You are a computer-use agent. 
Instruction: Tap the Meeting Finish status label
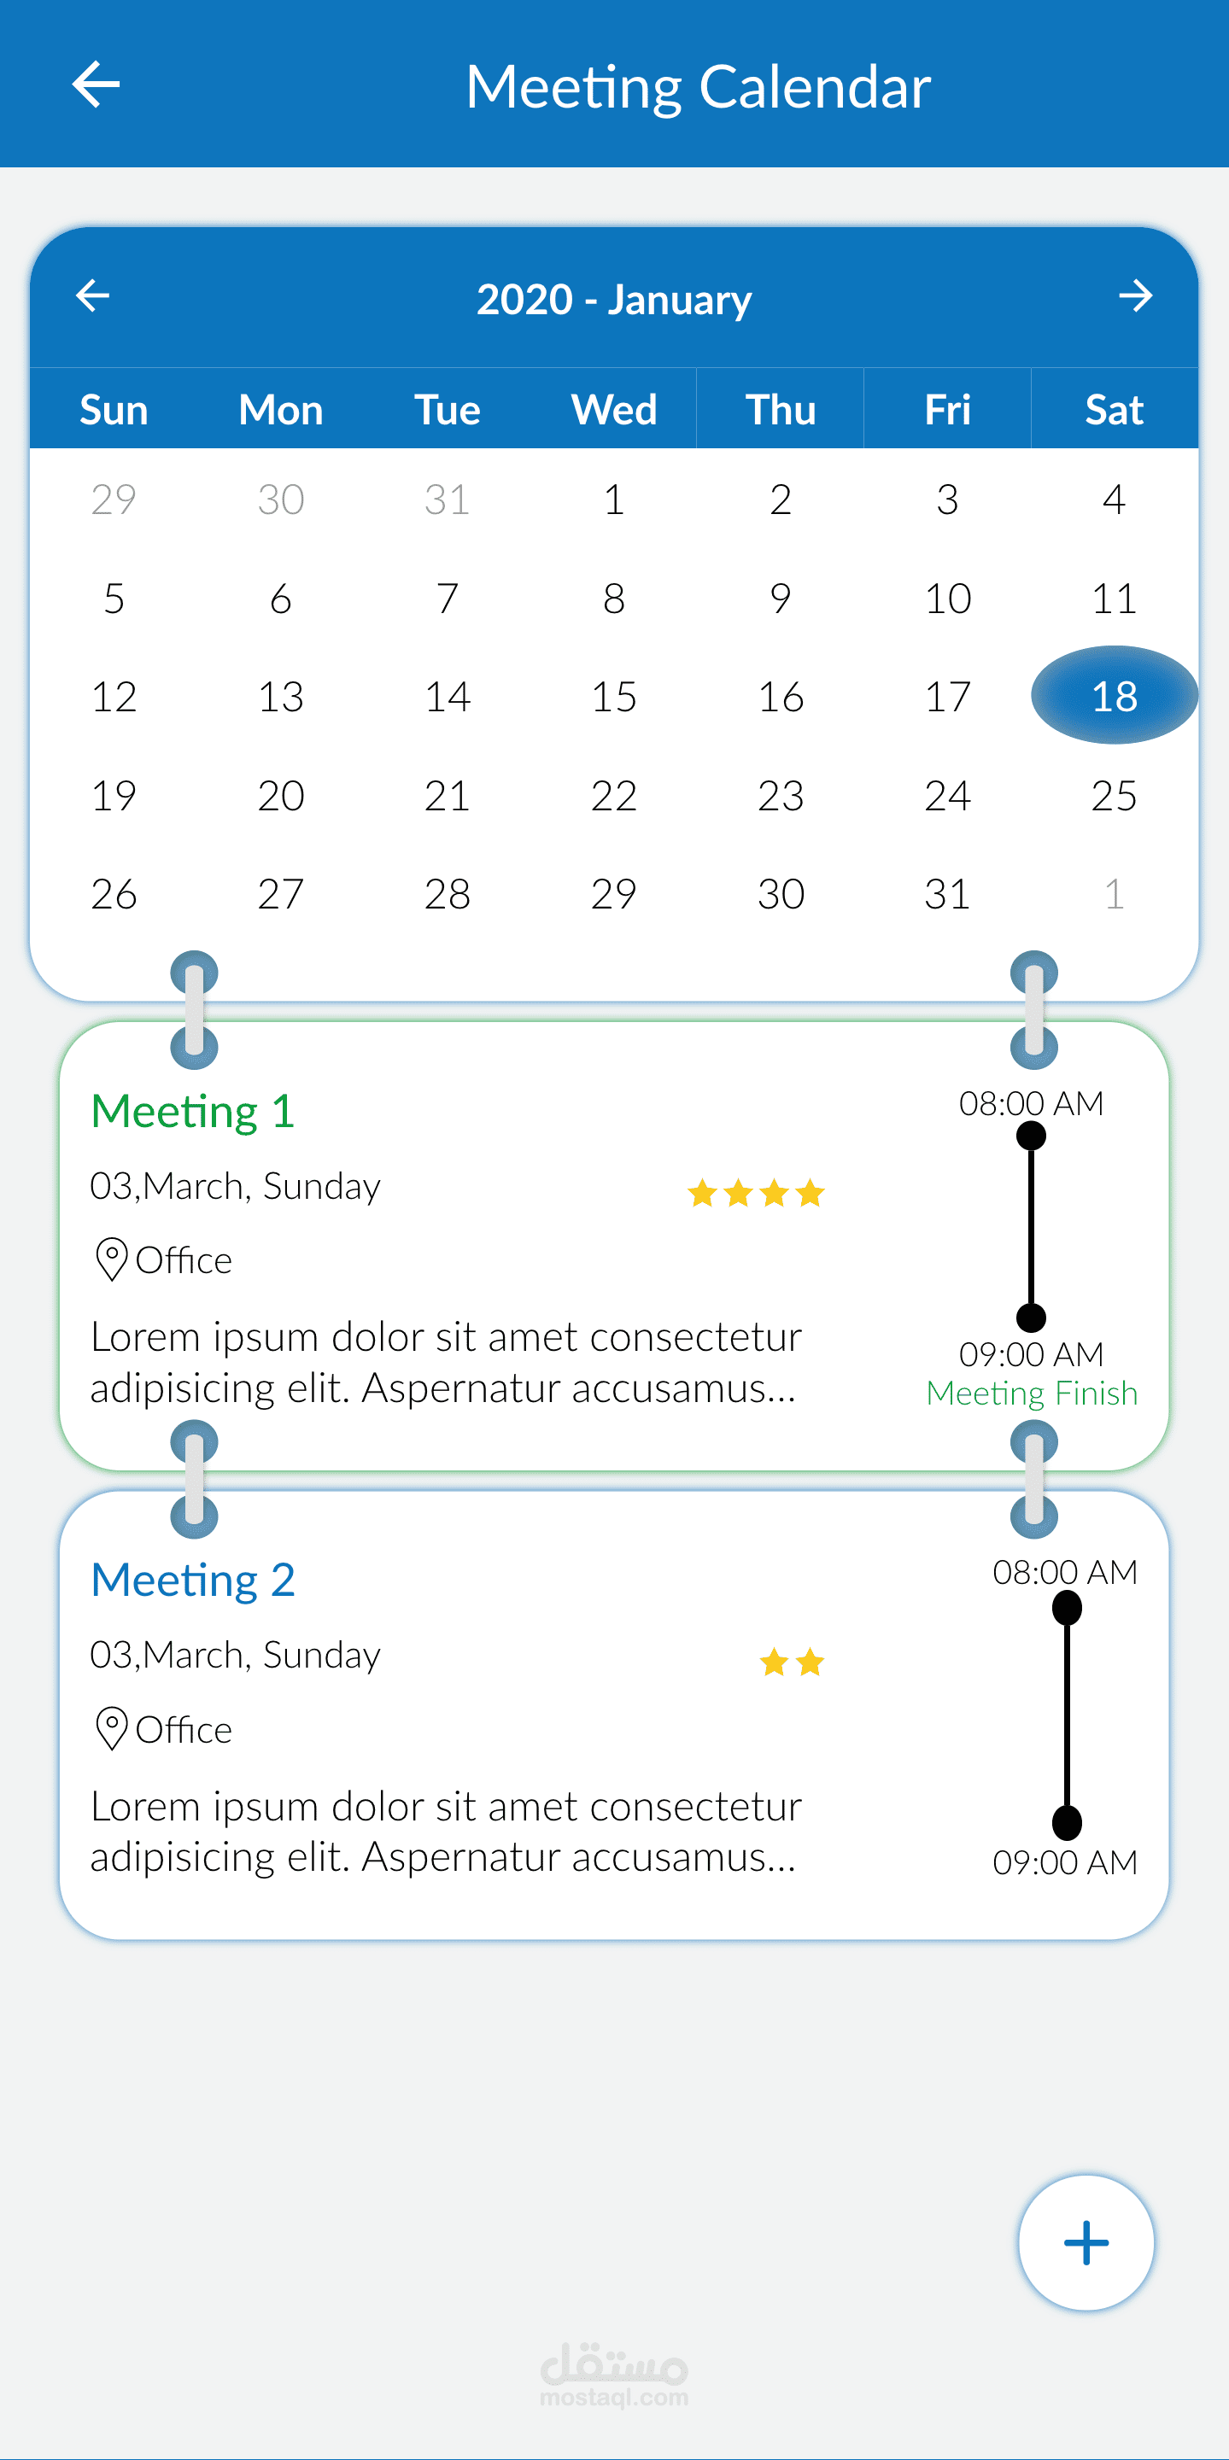[1032, 1393]
